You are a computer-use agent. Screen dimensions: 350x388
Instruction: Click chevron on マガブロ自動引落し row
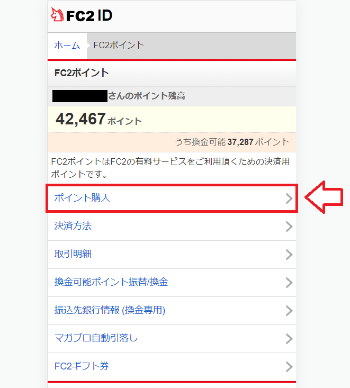coord(289,339)
